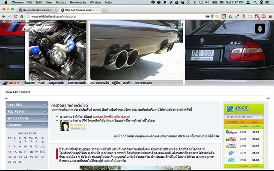Screen dimensions: 274x171
Task: Click the volume icon in menu bar
Action: [207, 2]
